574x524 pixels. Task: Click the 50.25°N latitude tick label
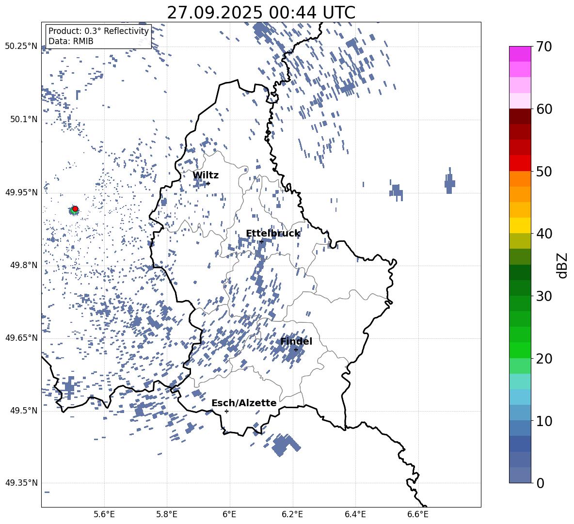[21, 47]
